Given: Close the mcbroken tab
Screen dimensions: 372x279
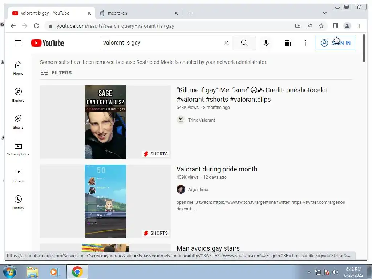Looking at the screenshot, I should point(176,13).
